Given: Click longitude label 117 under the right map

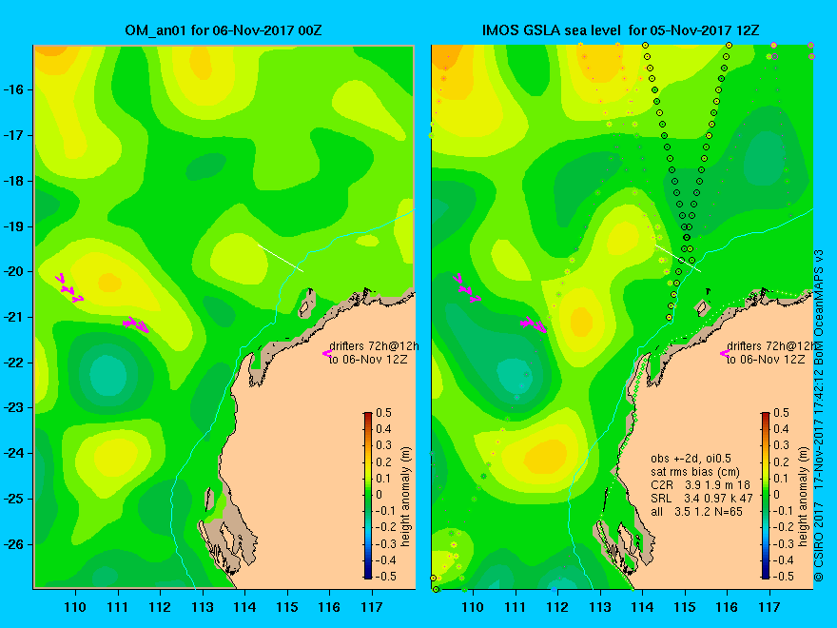Looking at the screenshot, I should pyautogui.click(x=769, y=607).
